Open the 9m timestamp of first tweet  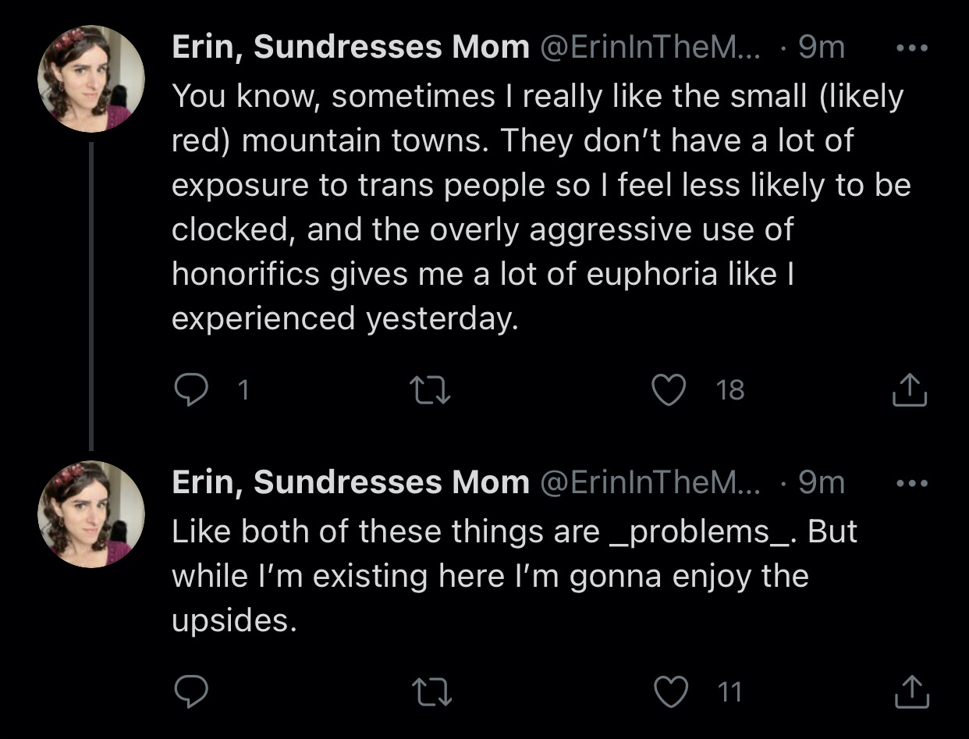point(822,48)
